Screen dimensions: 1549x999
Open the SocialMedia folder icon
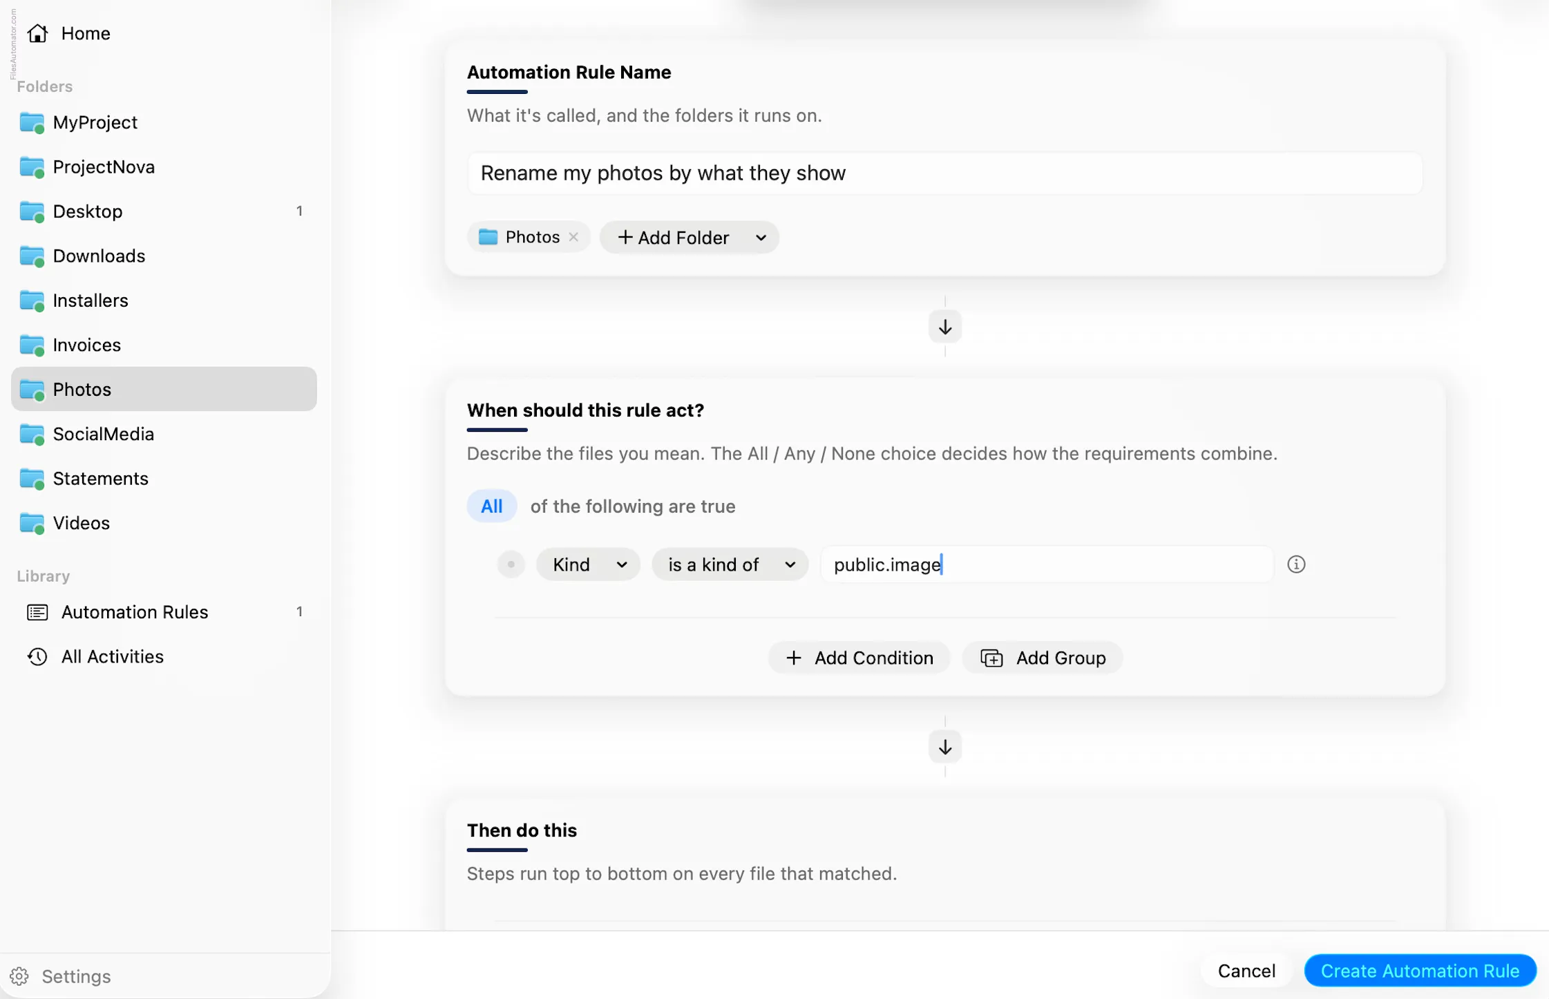pyautogui.click(x=32, y=434)
